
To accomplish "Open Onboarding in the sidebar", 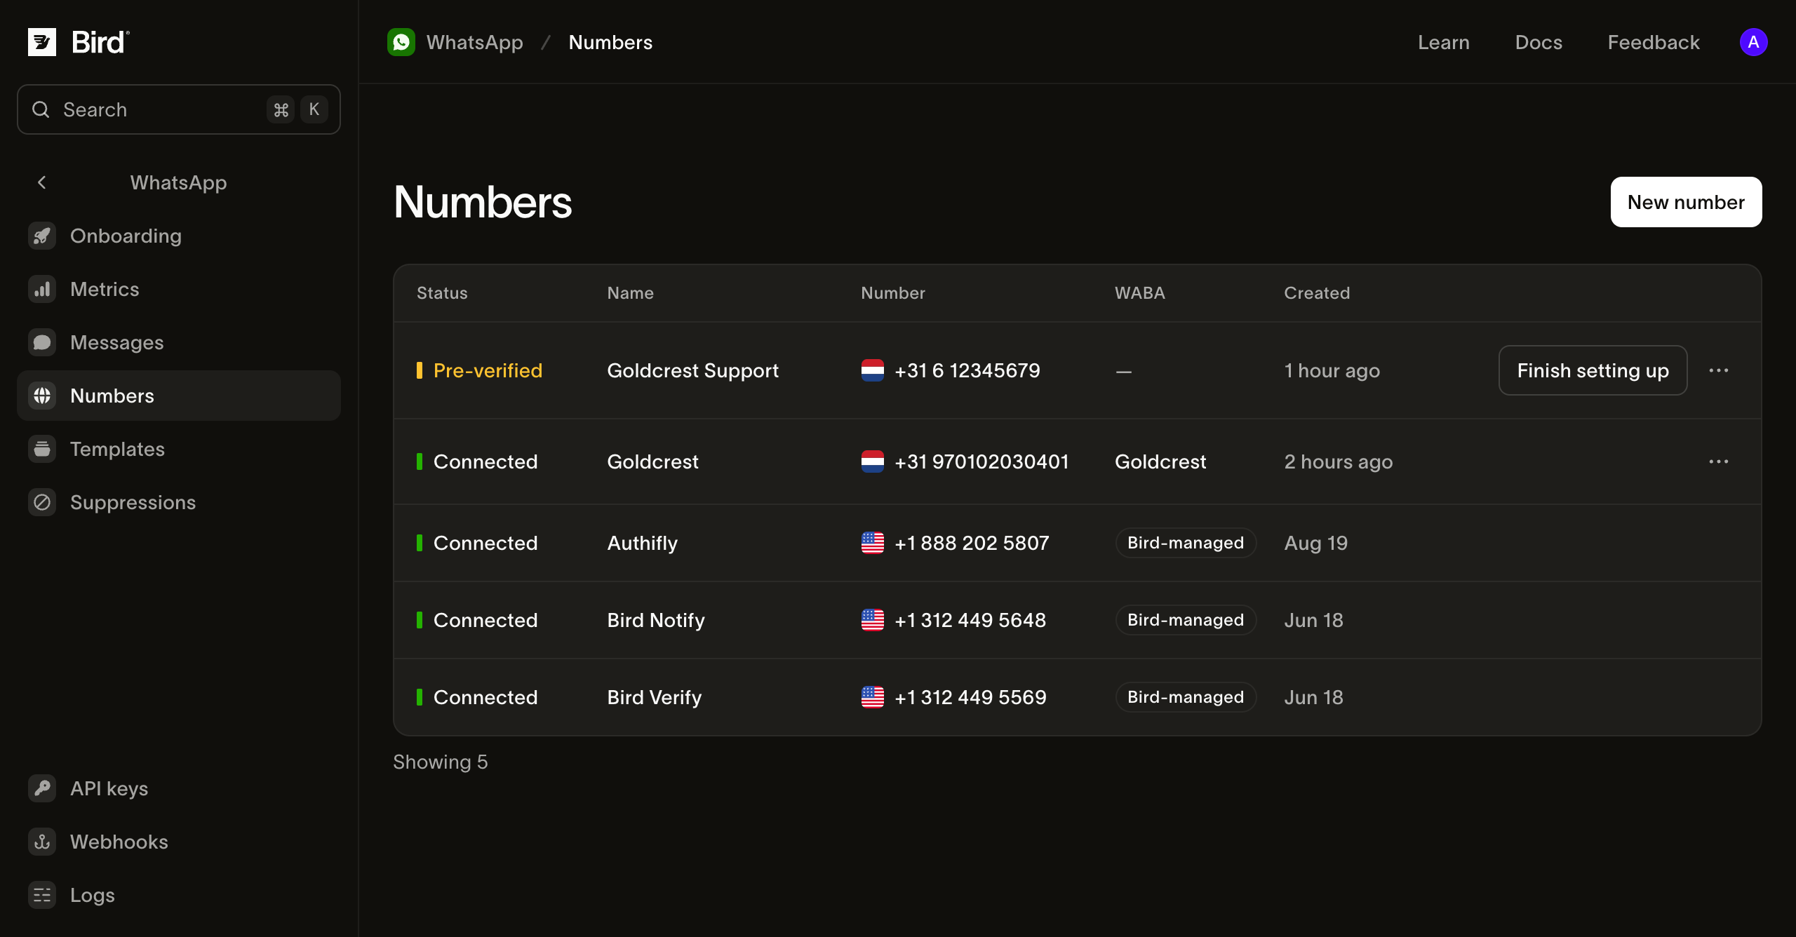I will tap(179, 236).
